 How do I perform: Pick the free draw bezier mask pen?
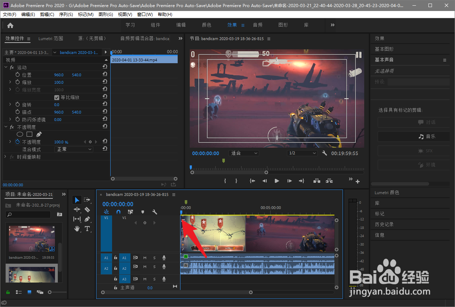click(x=39, y=134)
